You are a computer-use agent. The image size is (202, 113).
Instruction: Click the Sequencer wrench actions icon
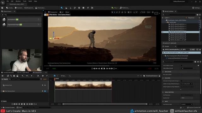(x=22, y=76)
